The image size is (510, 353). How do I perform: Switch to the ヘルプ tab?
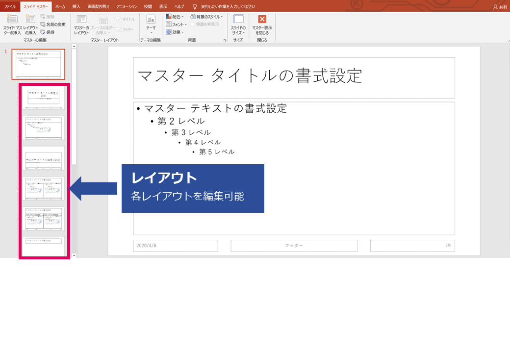tap(179, 6)
